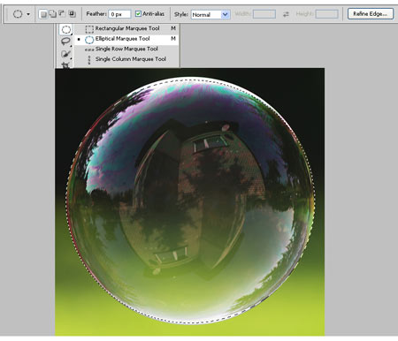Click inside the bubble selection on canvas

tap(191, 201)
